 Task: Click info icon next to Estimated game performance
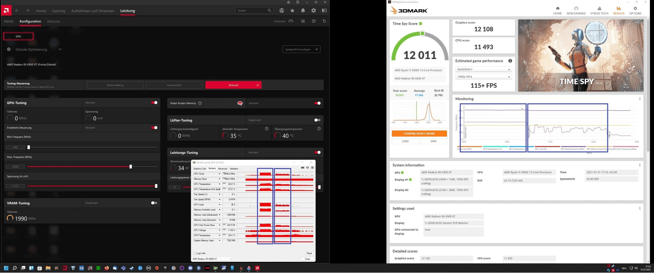(510, 61)
